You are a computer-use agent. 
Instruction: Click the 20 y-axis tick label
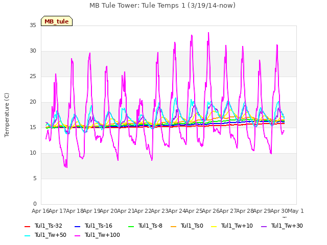coord(33,102)
